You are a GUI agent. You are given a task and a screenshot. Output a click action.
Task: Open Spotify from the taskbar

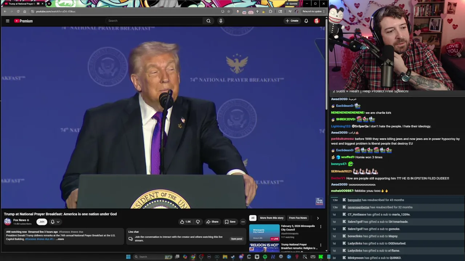(x=265, y=257)
